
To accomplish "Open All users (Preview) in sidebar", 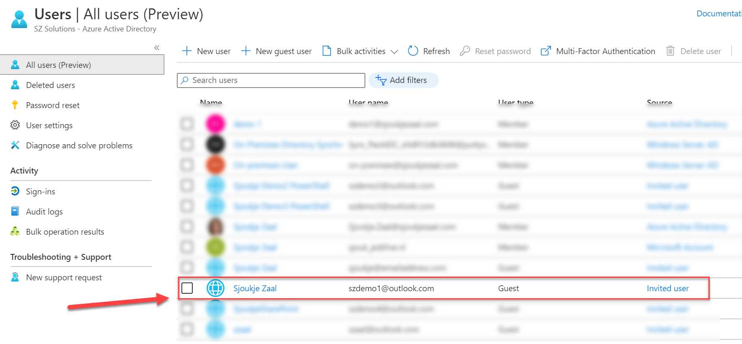I will [82, 65].
